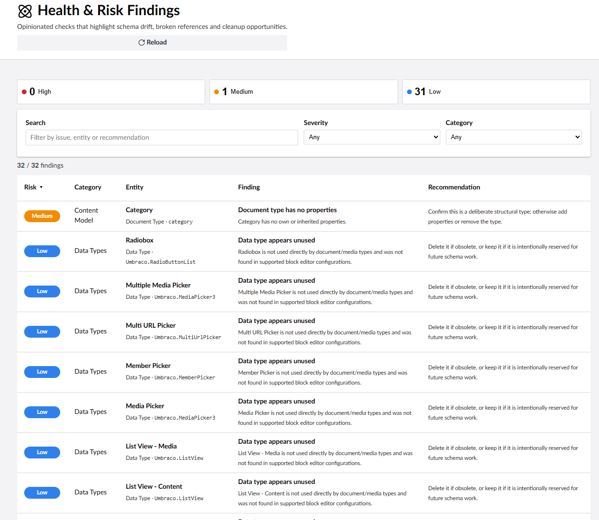Click the Severity label
The width and height of the screenshot is (599, 520).
pos(316,123)
